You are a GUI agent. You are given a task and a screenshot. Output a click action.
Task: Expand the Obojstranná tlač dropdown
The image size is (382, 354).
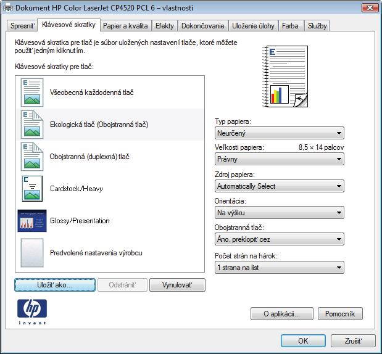pos(280,239)
